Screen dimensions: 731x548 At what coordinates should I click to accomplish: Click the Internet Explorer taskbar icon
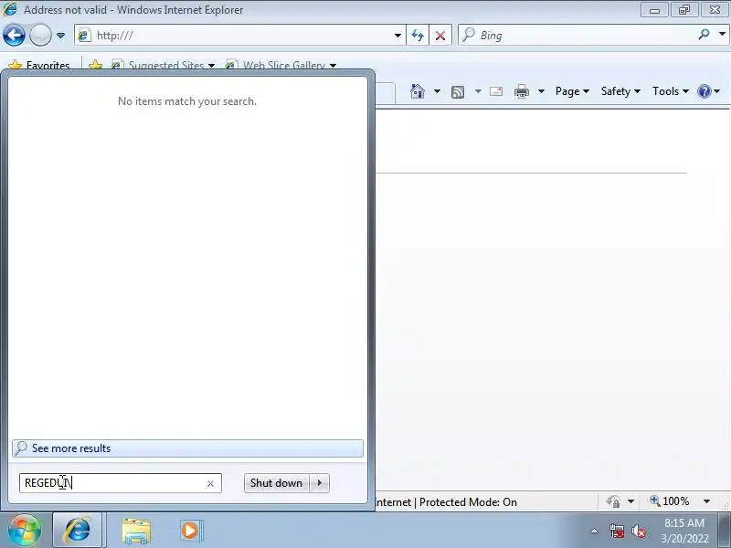[78, 531]
